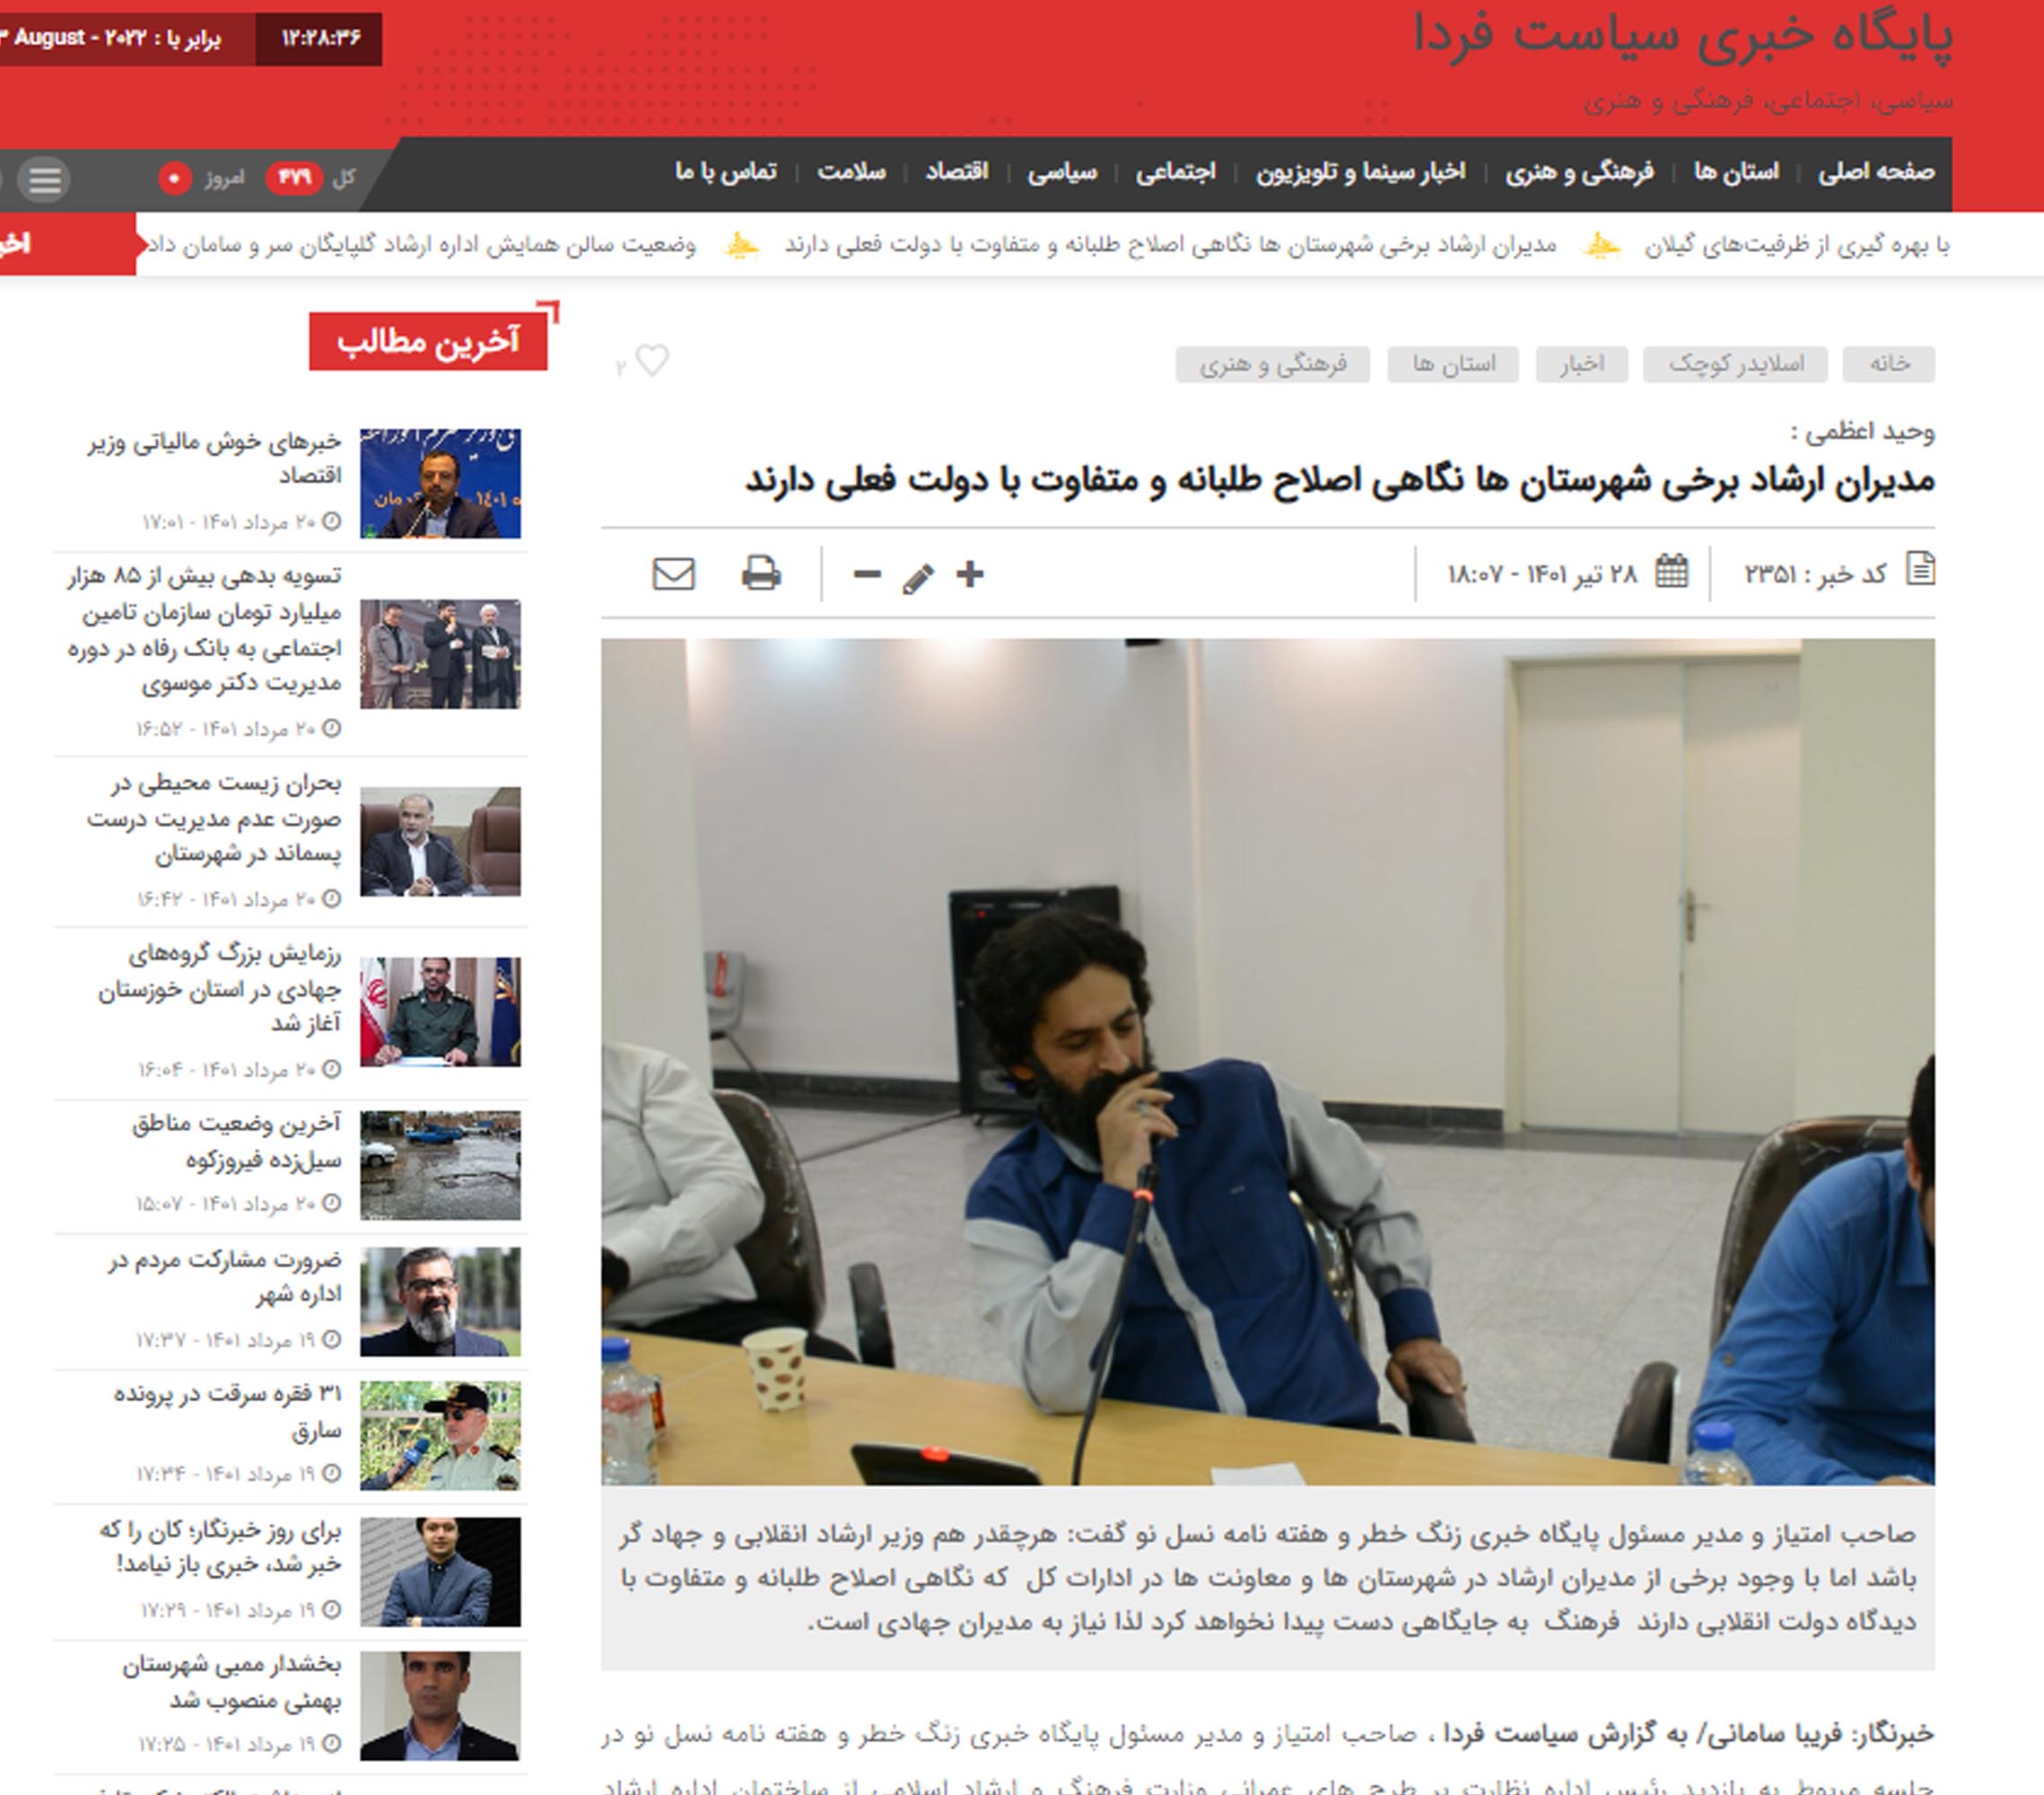Open صفحه اصلی menu item
The image size is (2044, 1795).
click(x=1876, y=172)
